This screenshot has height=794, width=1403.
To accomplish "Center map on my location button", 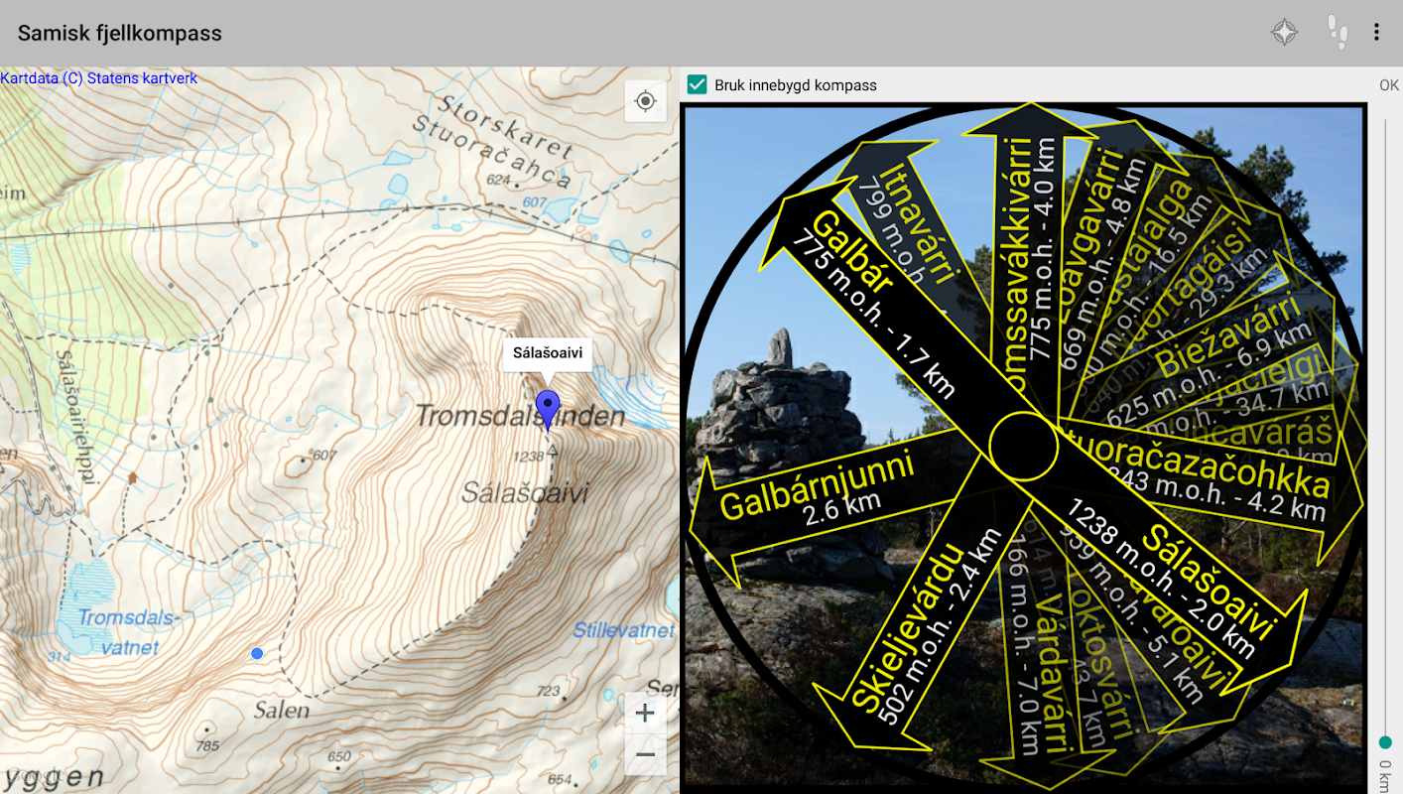I will [646, 101].
